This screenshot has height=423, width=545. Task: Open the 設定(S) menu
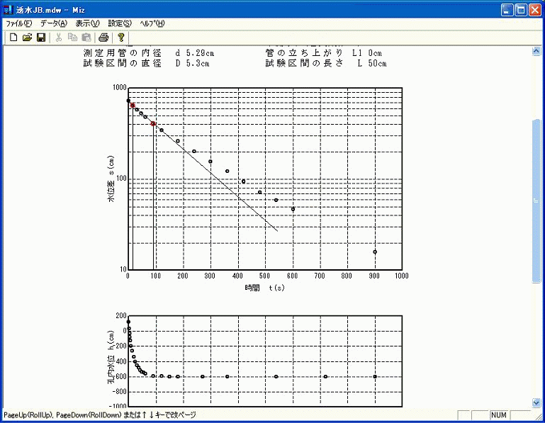[120, 23]
